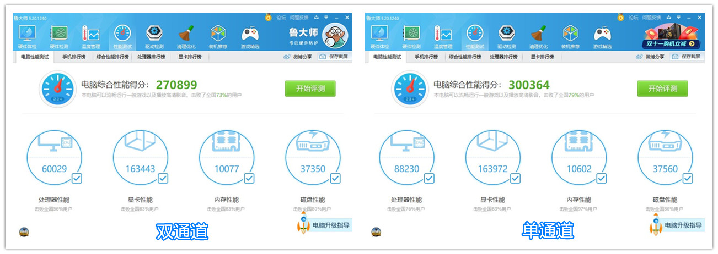
Task: Click the memory score 10602
Action: pyautogui.click(x=578, y=169)
